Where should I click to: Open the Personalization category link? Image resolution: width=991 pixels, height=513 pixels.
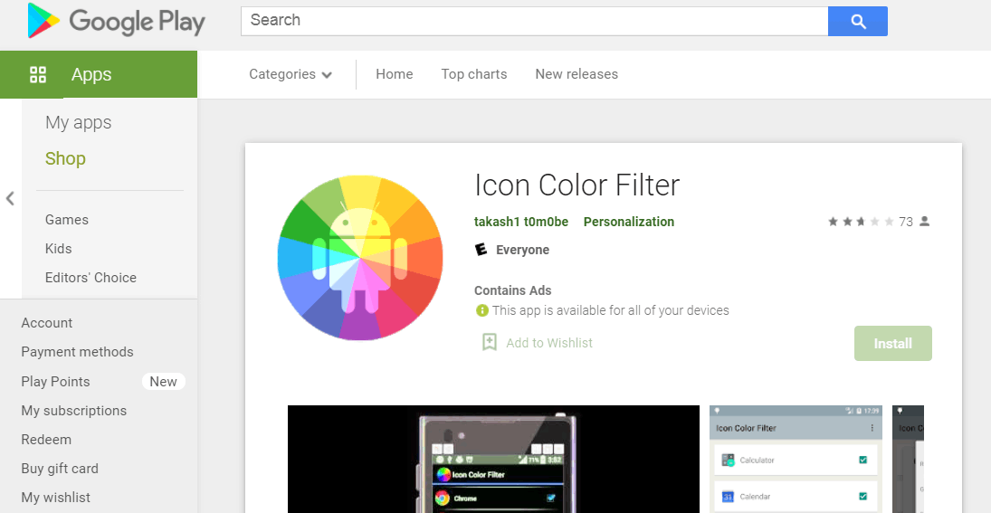pos(629,222)
